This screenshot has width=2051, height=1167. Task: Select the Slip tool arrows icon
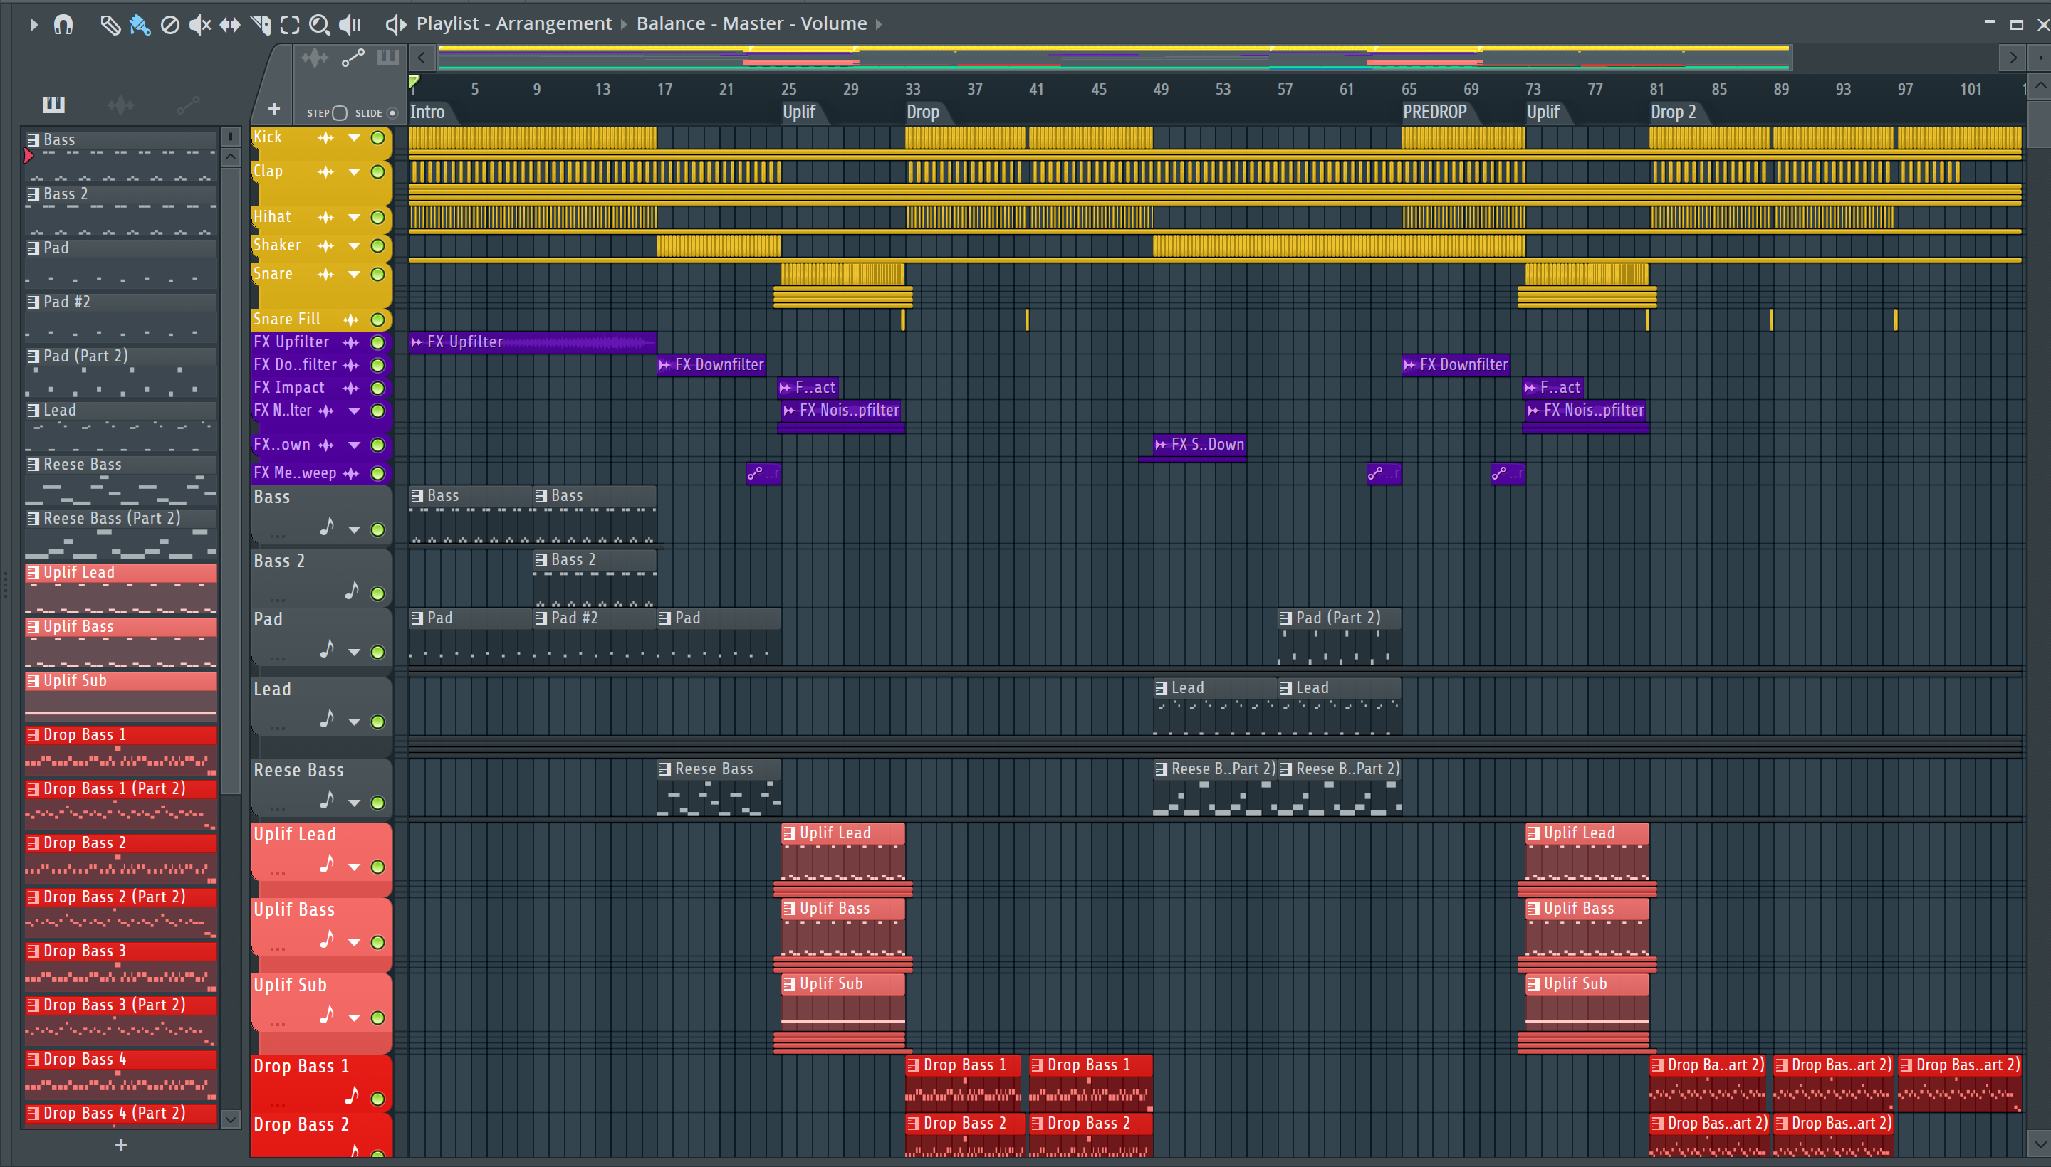(229, 25)
